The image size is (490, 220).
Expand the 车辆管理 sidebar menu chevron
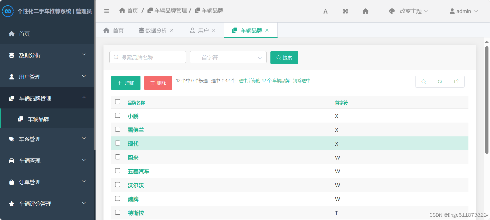[x=84, y=160]
